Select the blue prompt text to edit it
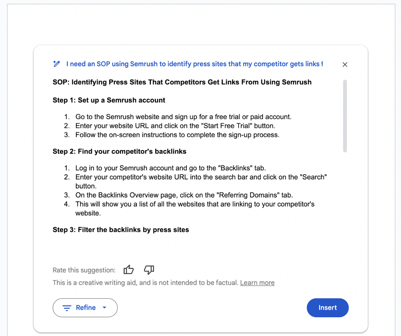The image size is (401, 336). (x=194, y=64)
